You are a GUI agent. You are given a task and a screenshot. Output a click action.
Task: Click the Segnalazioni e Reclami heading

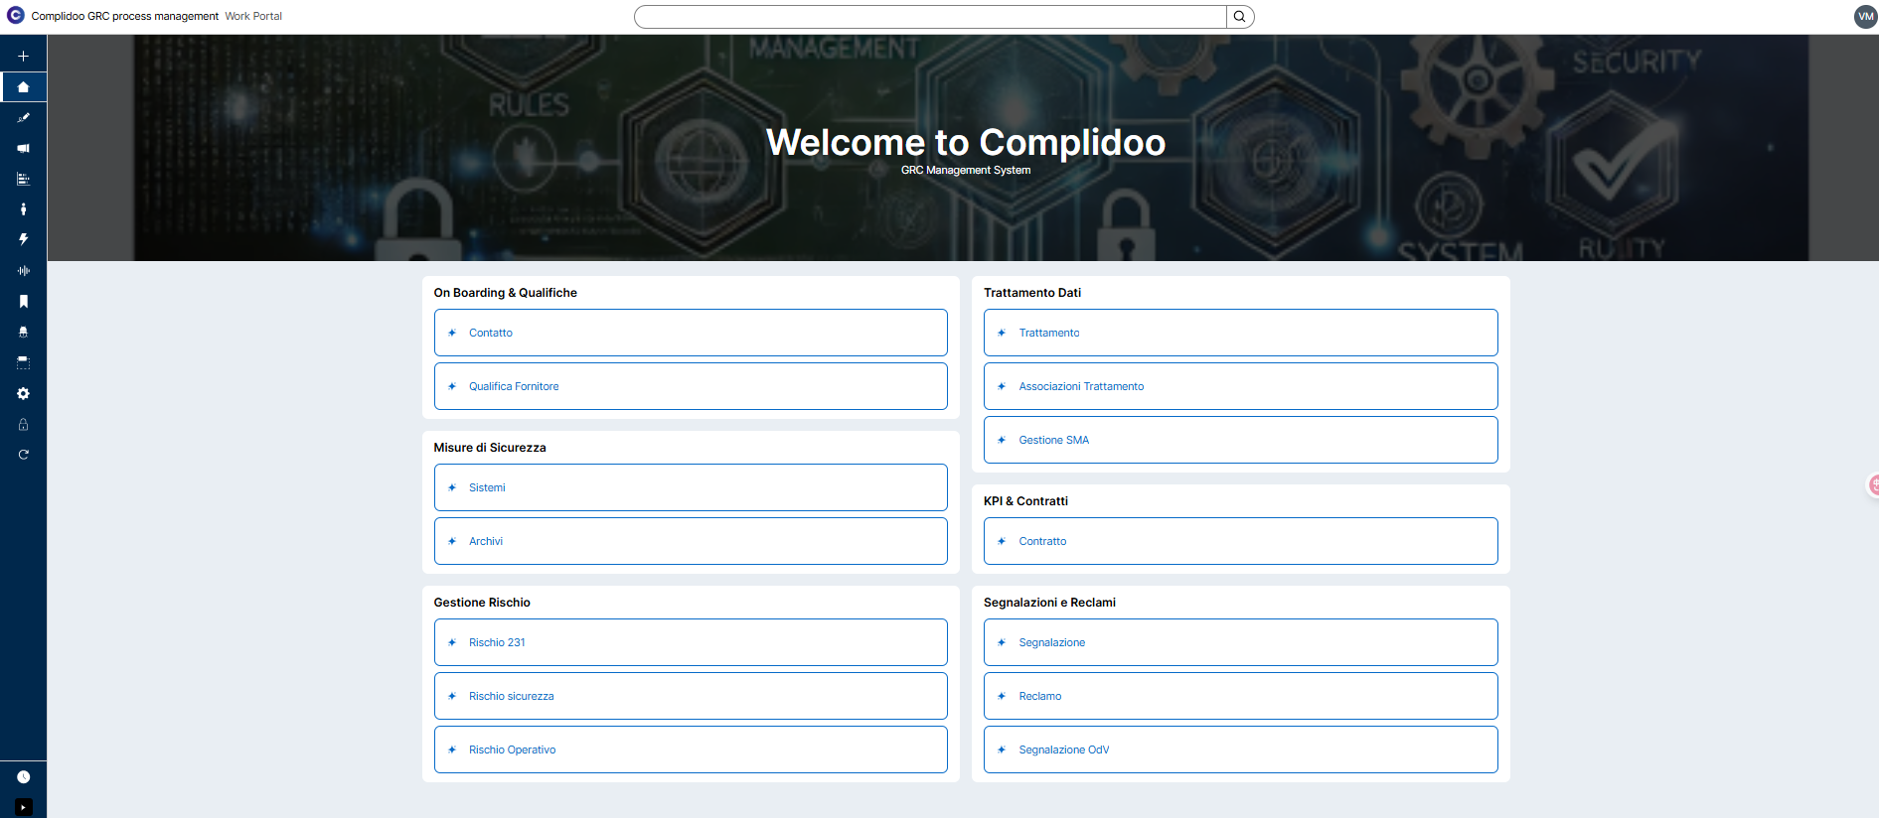pos(1049,603)
